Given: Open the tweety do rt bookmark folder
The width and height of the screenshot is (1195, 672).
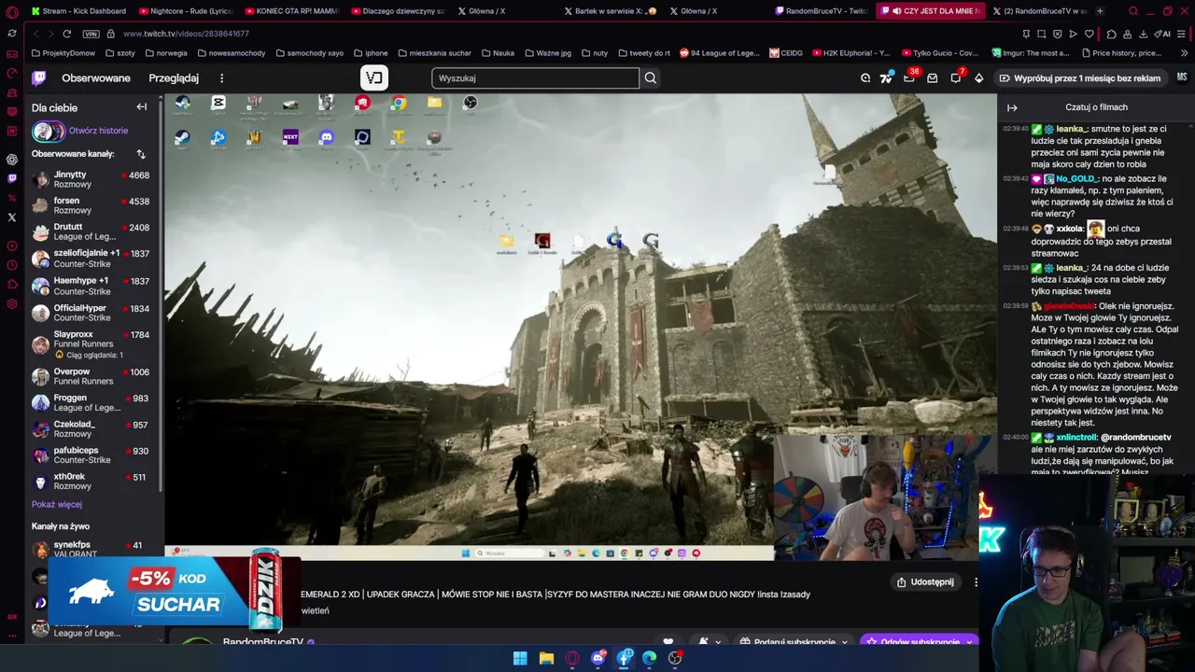Looking at the screenshot, I should click(x=643, y=53).
